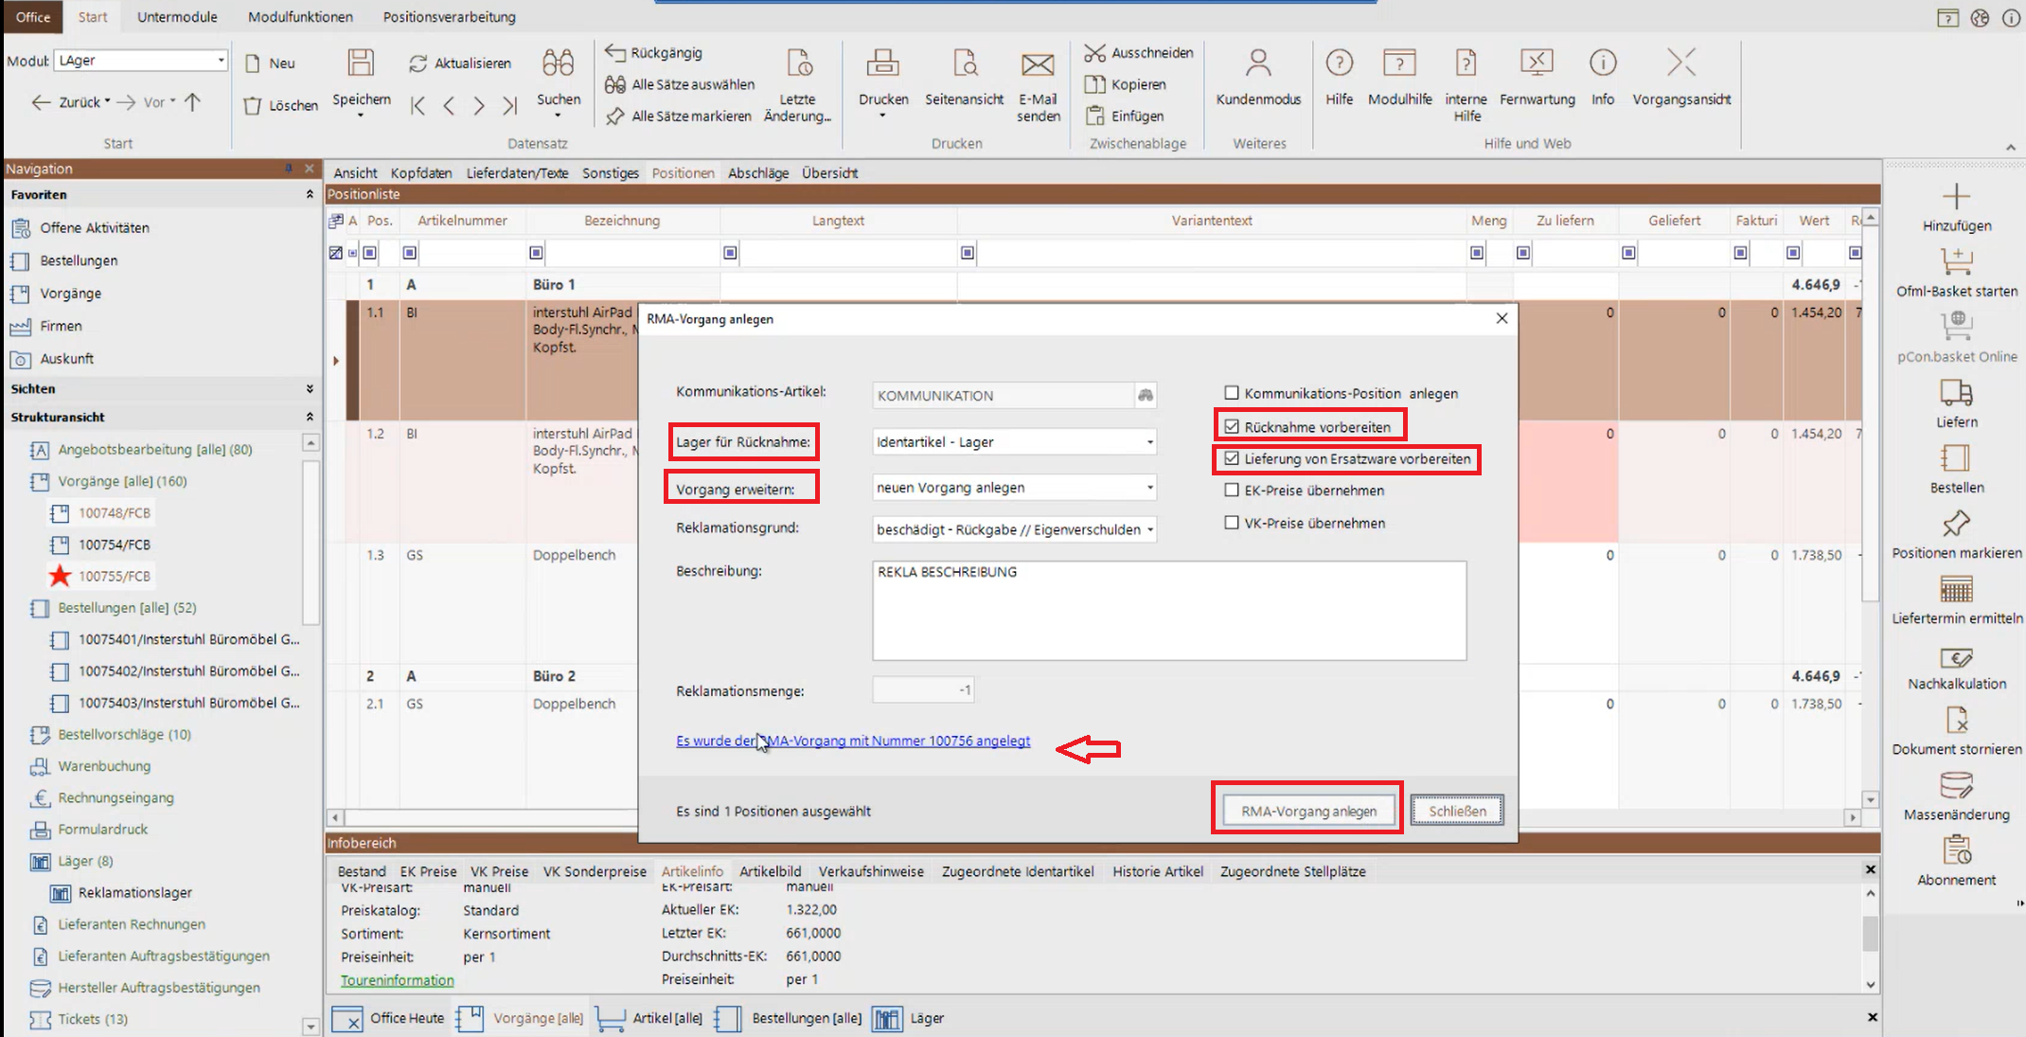Click the Nachkalkulation icon
The height and width of the screenshot is (1037, 2026).
point(1956,657)
